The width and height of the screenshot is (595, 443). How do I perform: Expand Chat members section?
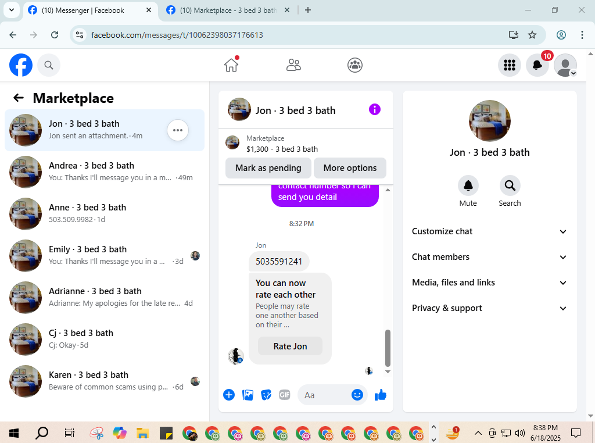[489, 257]
